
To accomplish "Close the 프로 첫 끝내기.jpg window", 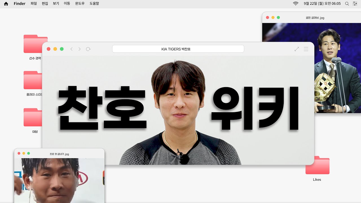I will [x=19, y=153].
